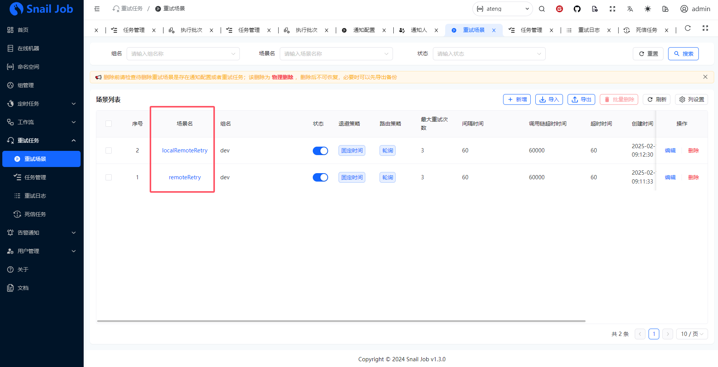Open the 组名 group name dropdown
Image resolution: width=718 pixels, height=367 pixels.
pos(183,54)
